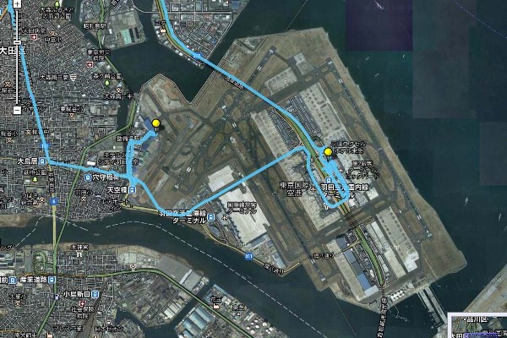The width and height of the screenshot is (507, 338).
Task: Click the 森ケ崎公園 park tree icon
Action: pos(107,83)
